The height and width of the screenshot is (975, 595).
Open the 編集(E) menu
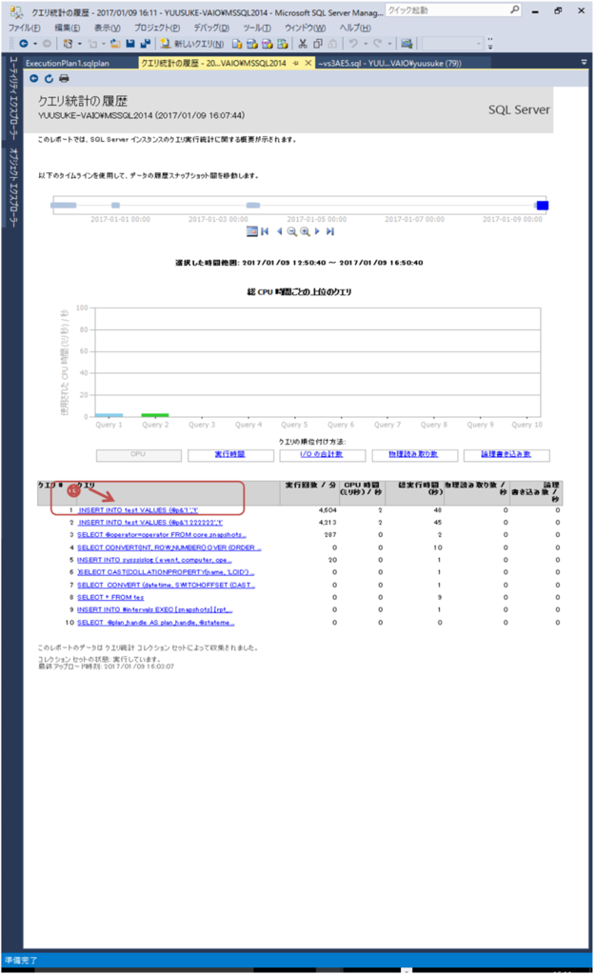68,28
